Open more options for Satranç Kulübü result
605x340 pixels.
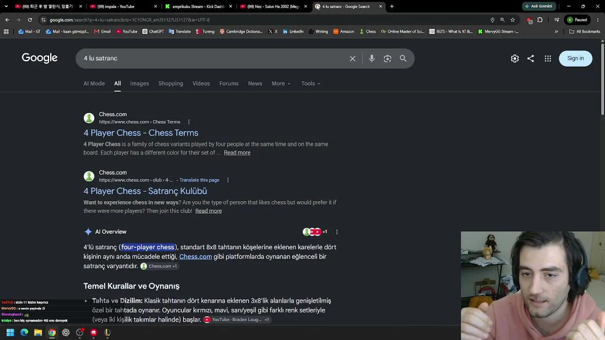point(228,180)
